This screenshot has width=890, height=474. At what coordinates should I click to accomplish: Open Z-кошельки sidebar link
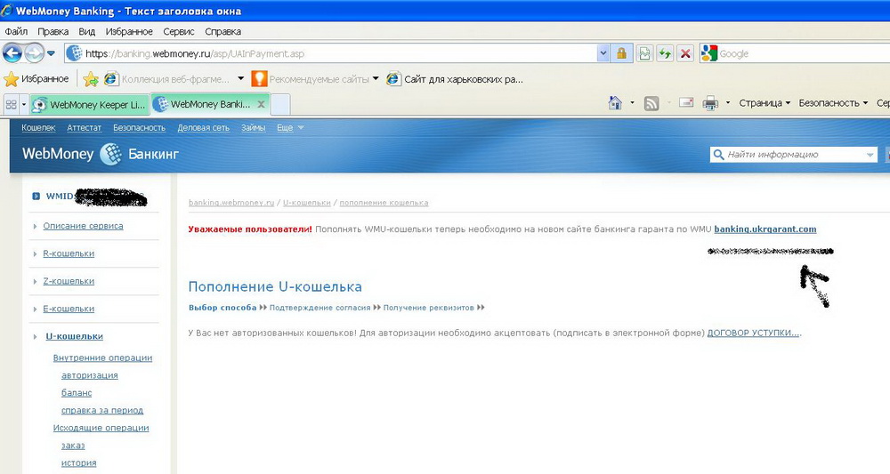tap(69, 281)
